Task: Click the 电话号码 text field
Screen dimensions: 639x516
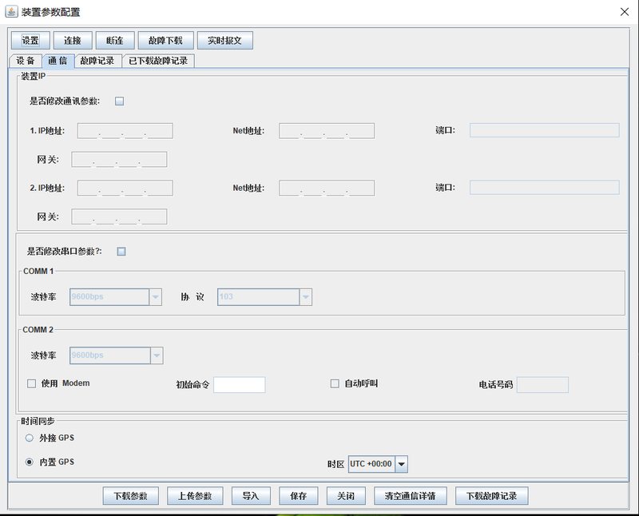Action: 542,385
